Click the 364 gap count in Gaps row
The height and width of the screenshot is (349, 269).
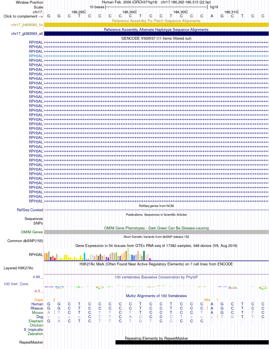tap(207, 300)
